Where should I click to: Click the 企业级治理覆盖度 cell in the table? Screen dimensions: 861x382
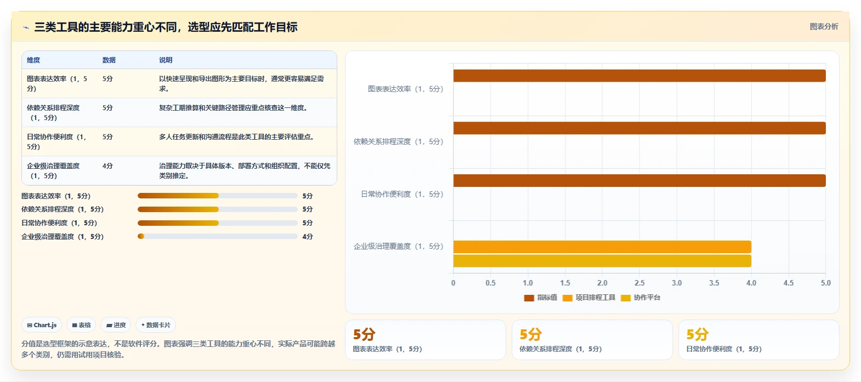(59, 170)
